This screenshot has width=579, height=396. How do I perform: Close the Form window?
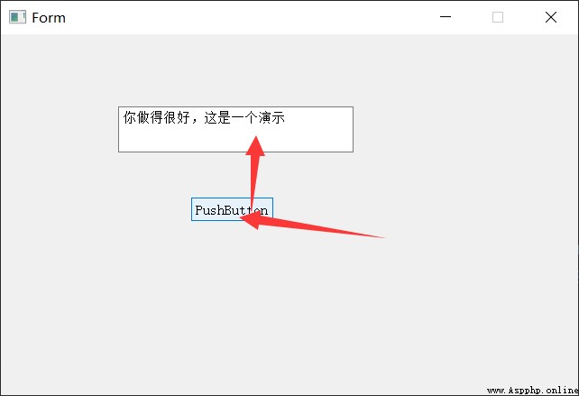(550, 17)
